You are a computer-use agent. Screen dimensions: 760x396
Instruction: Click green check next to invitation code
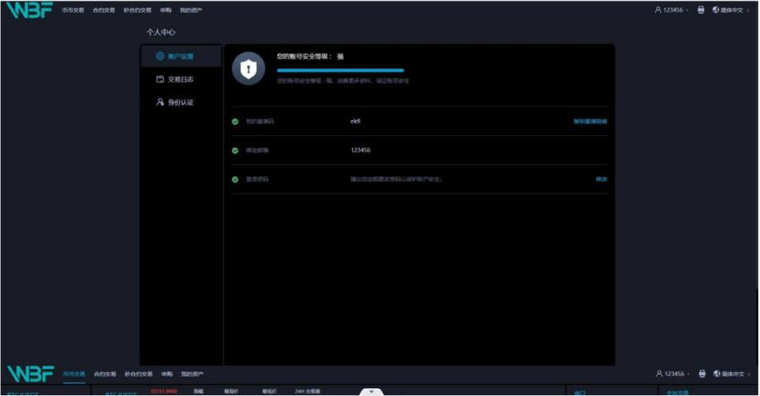pos(235,122)
